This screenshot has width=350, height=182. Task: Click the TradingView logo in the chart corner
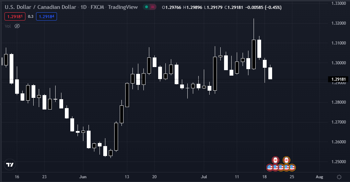pos(10,165)
